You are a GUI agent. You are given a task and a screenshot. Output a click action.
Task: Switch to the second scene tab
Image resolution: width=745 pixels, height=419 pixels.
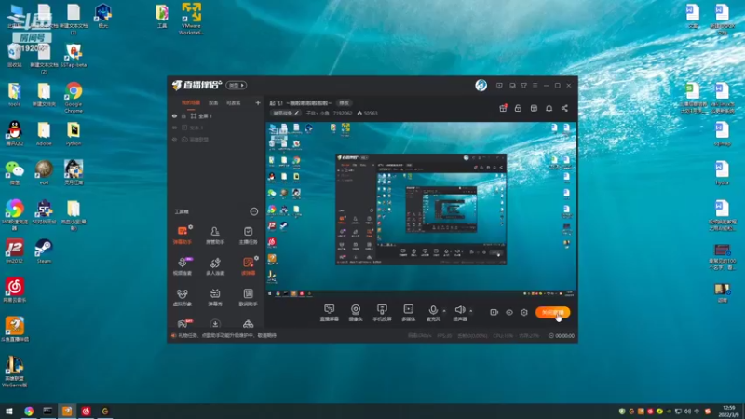coord(213,102)
